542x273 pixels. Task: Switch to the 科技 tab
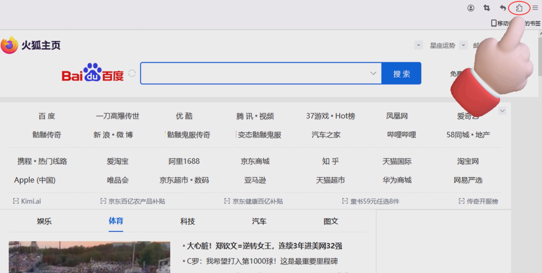187,221
